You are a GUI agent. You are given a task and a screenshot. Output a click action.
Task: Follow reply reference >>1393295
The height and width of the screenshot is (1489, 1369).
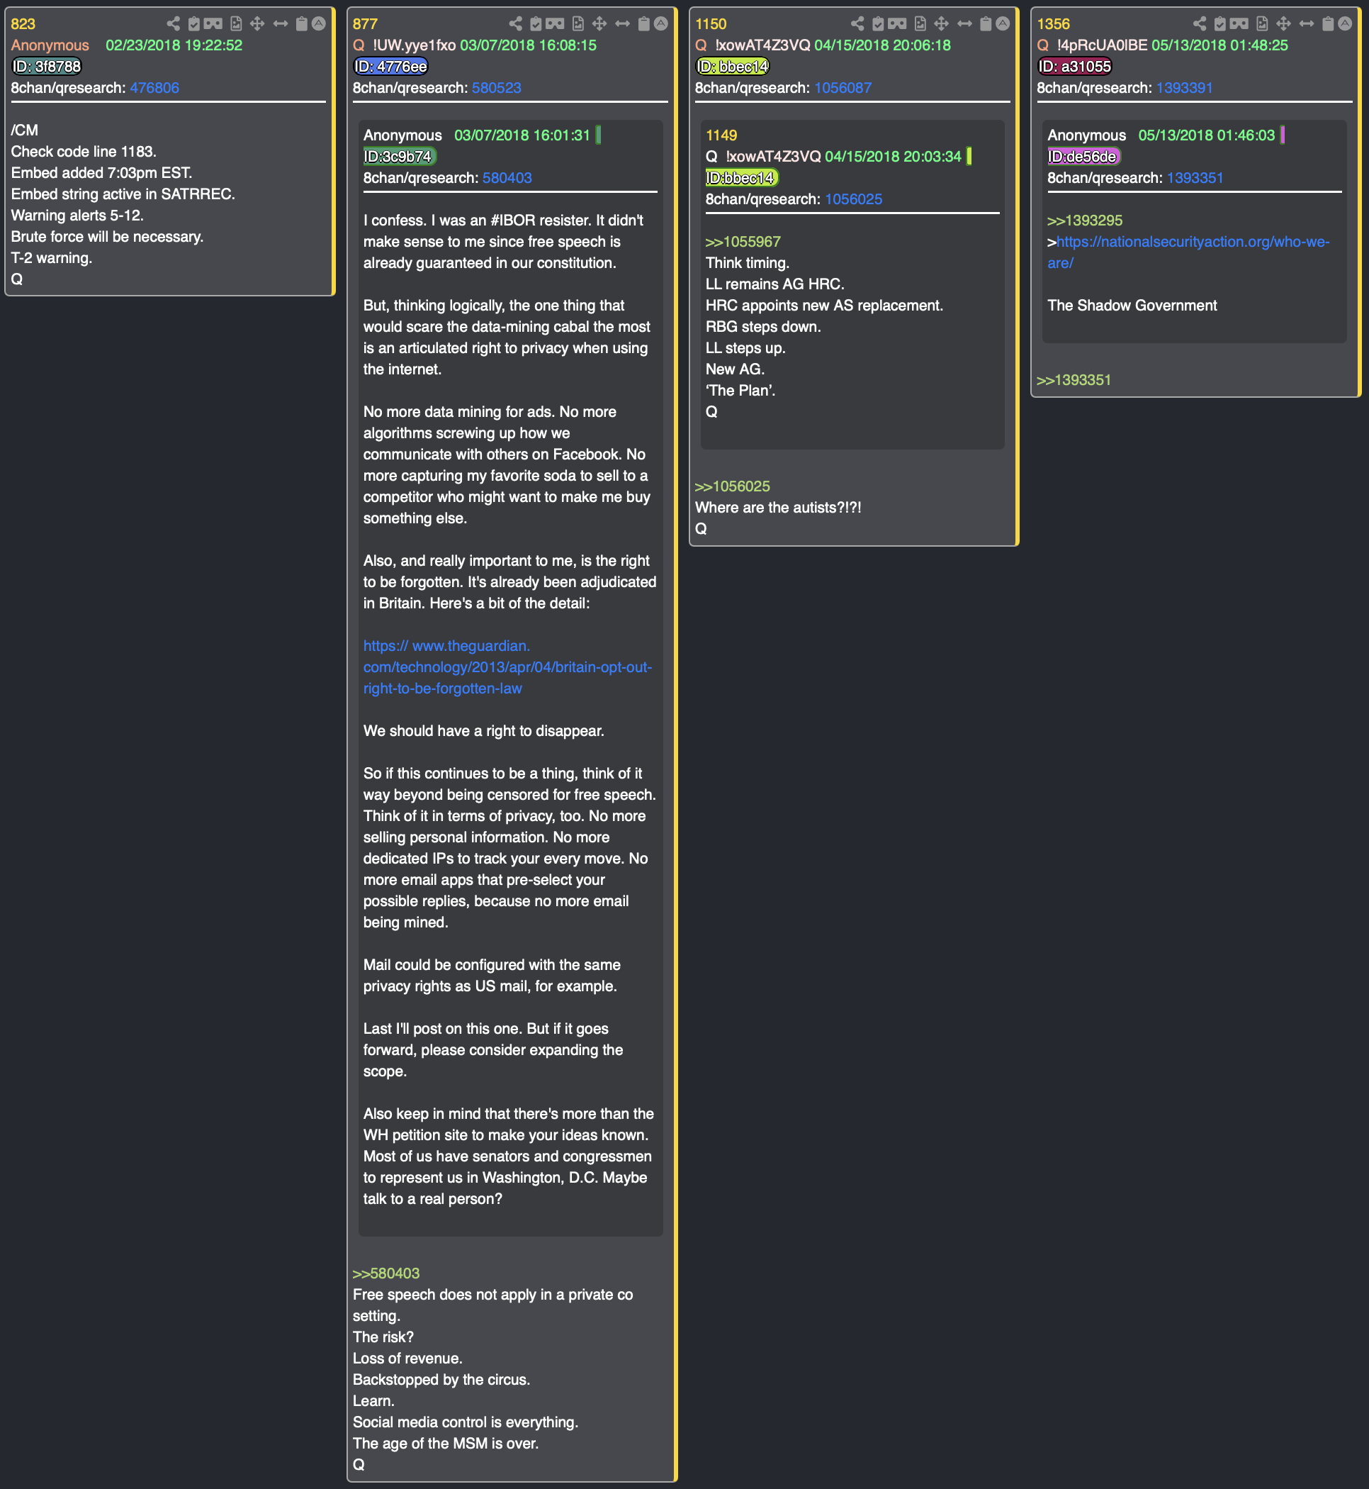1085,220
